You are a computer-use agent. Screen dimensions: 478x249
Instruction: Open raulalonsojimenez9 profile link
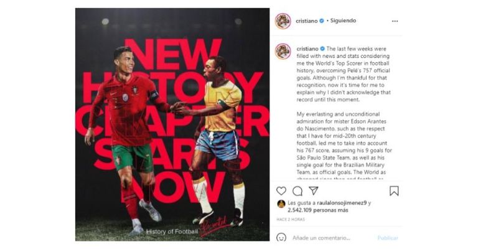click(x=342, y=203)
